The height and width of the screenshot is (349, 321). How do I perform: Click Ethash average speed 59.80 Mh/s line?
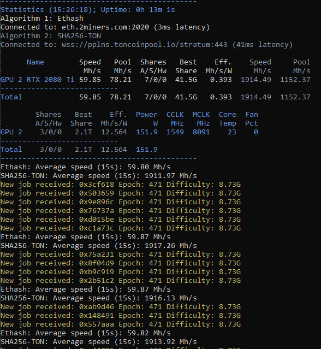coord(86,167)
